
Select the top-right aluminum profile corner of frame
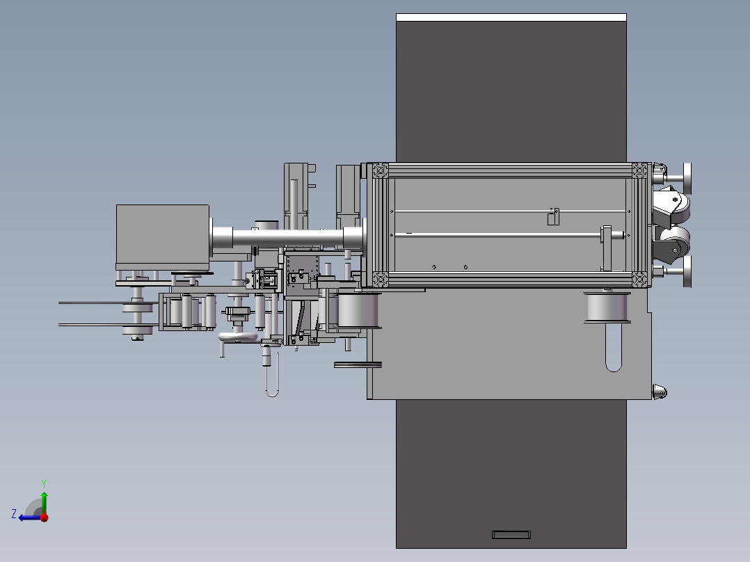pyautogui.click(x=639, y=170)
